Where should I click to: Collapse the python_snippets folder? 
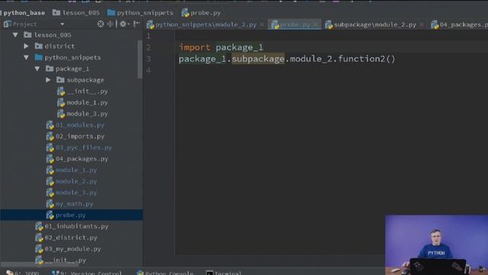pyautogui.click(x=27, y=57)
